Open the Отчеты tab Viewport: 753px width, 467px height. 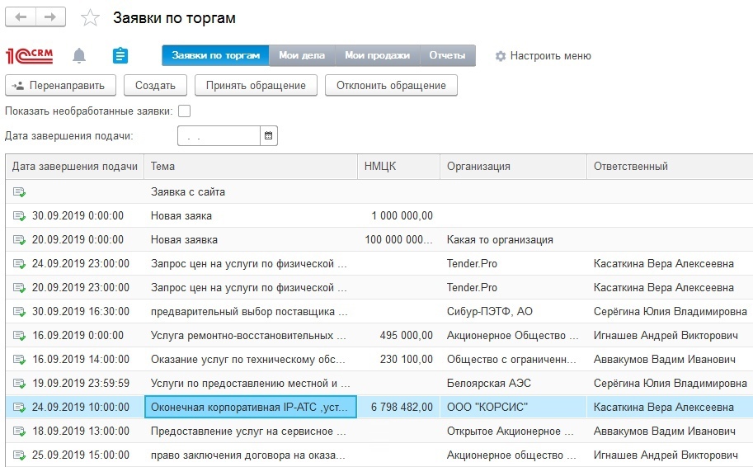pyautogui.click(x=448, y=55)
